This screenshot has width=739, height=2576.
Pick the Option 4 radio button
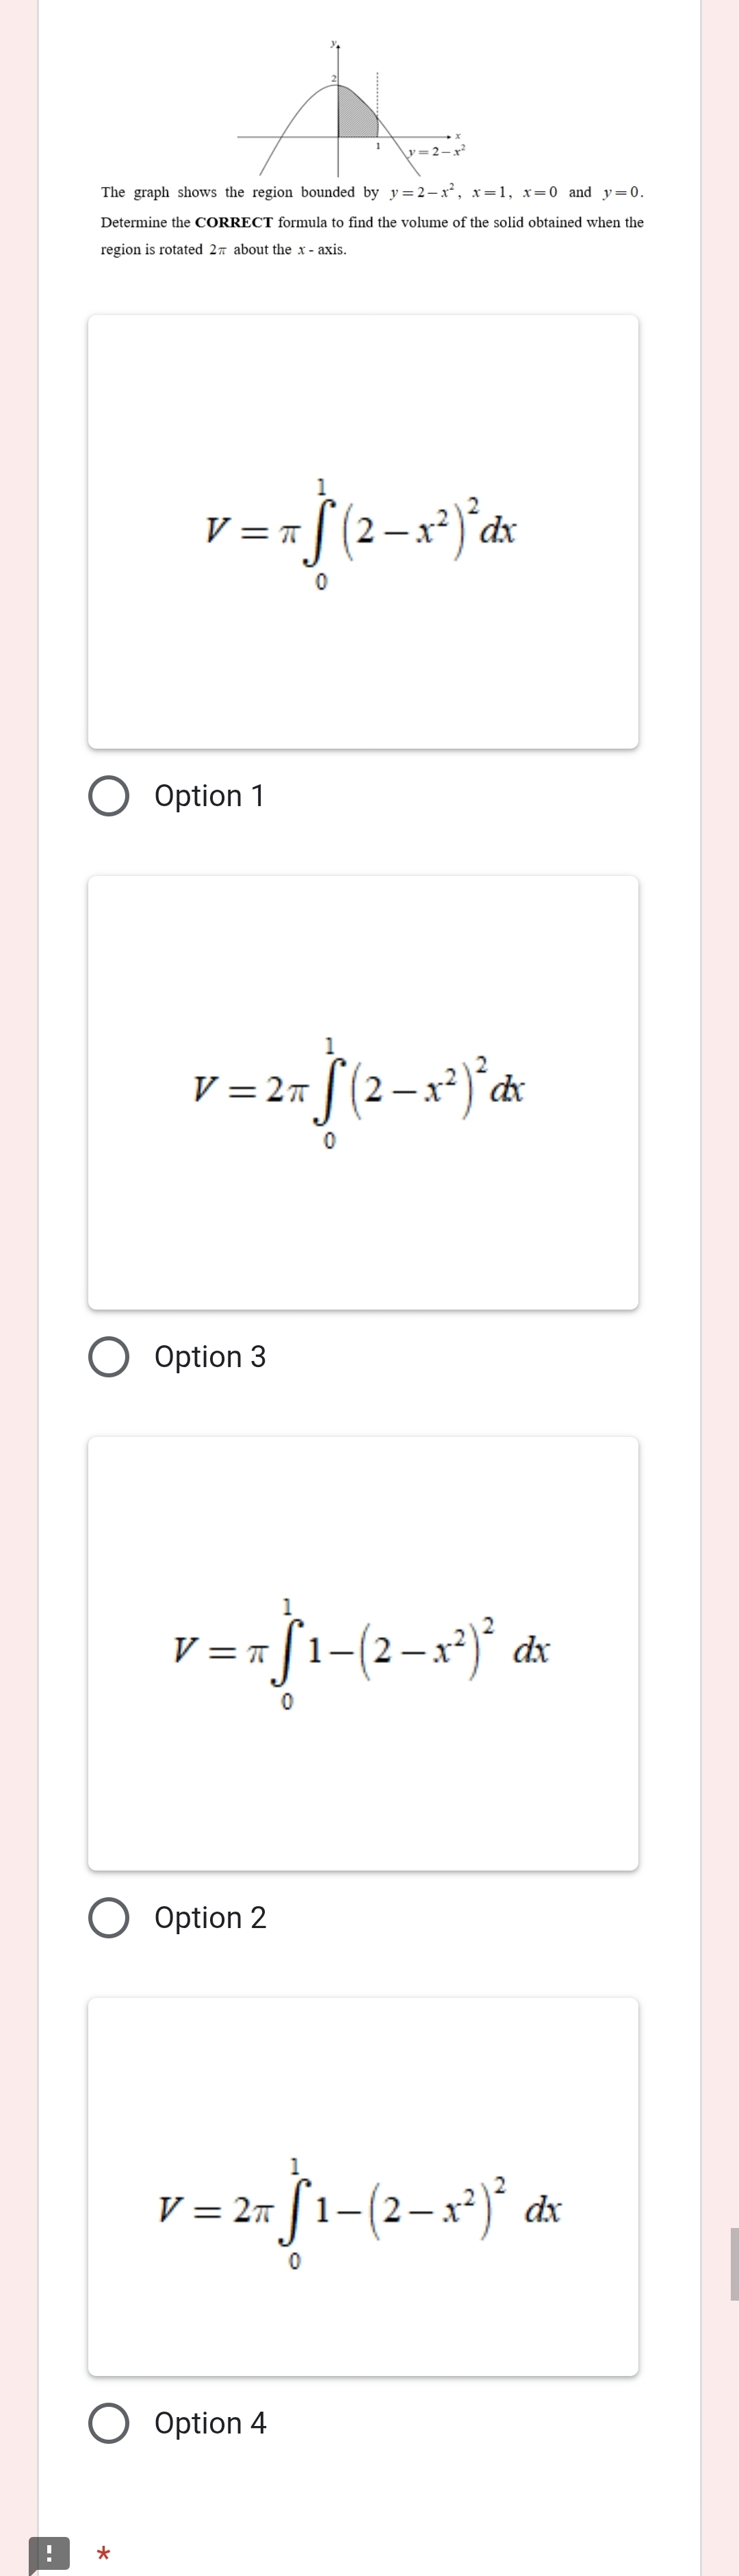pos(109,2424)
